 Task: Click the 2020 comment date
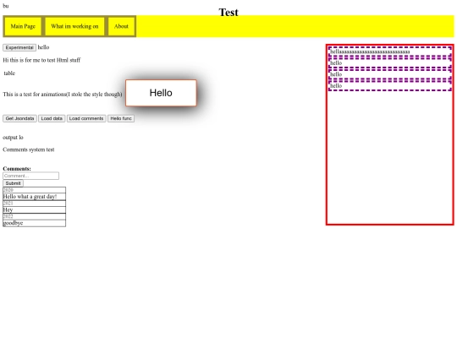click(x=34, y=190)
